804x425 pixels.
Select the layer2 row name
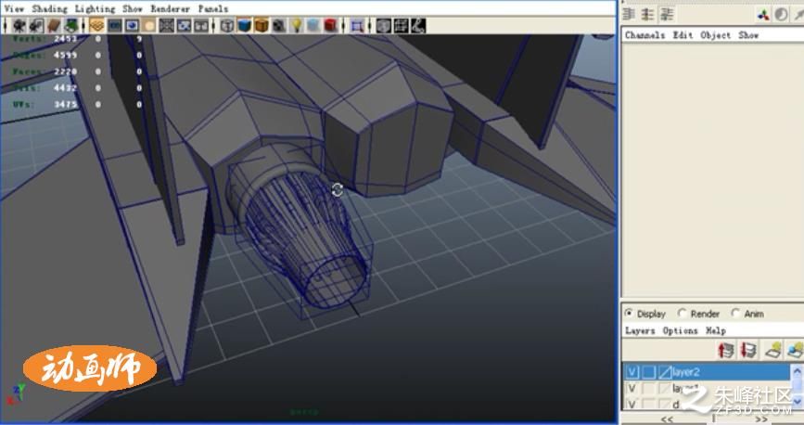point(685,372)
